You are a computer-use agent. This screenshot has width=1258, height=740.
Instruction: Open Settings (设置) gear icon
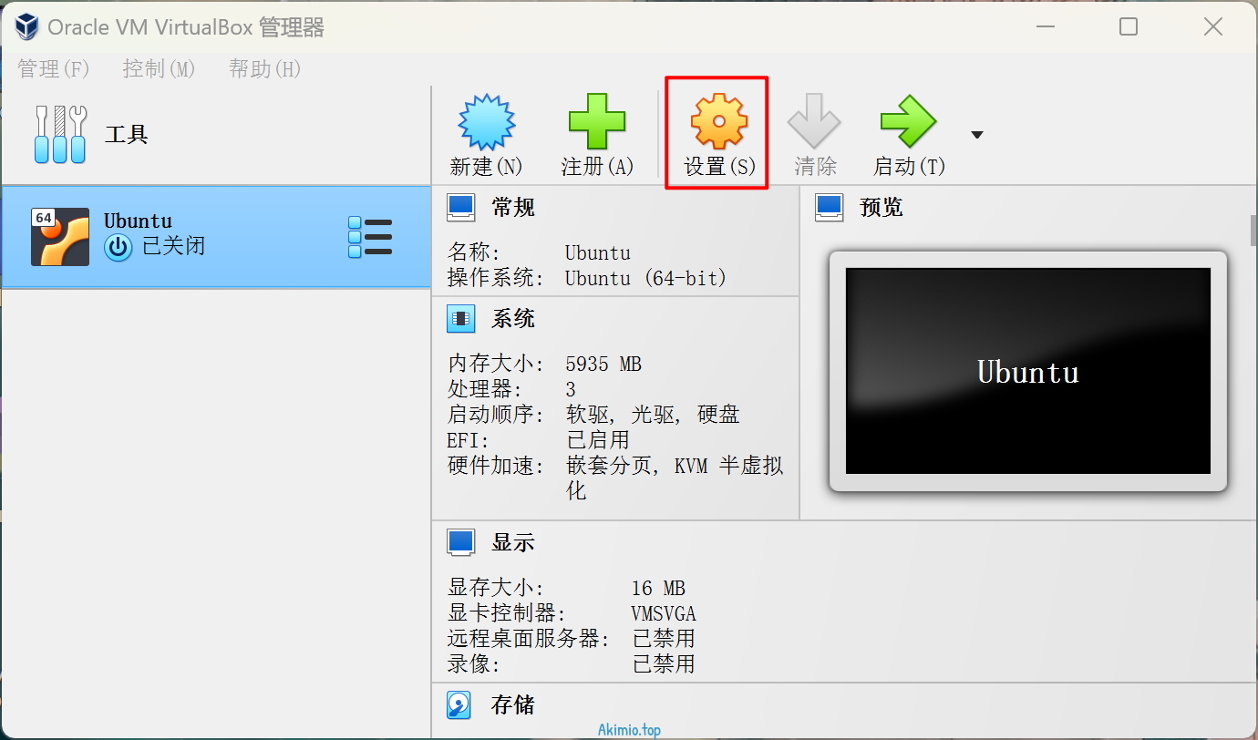click(718, 122)
